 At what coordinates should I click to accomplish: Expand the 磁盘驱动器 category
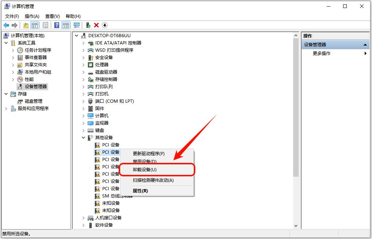point(83,72)
